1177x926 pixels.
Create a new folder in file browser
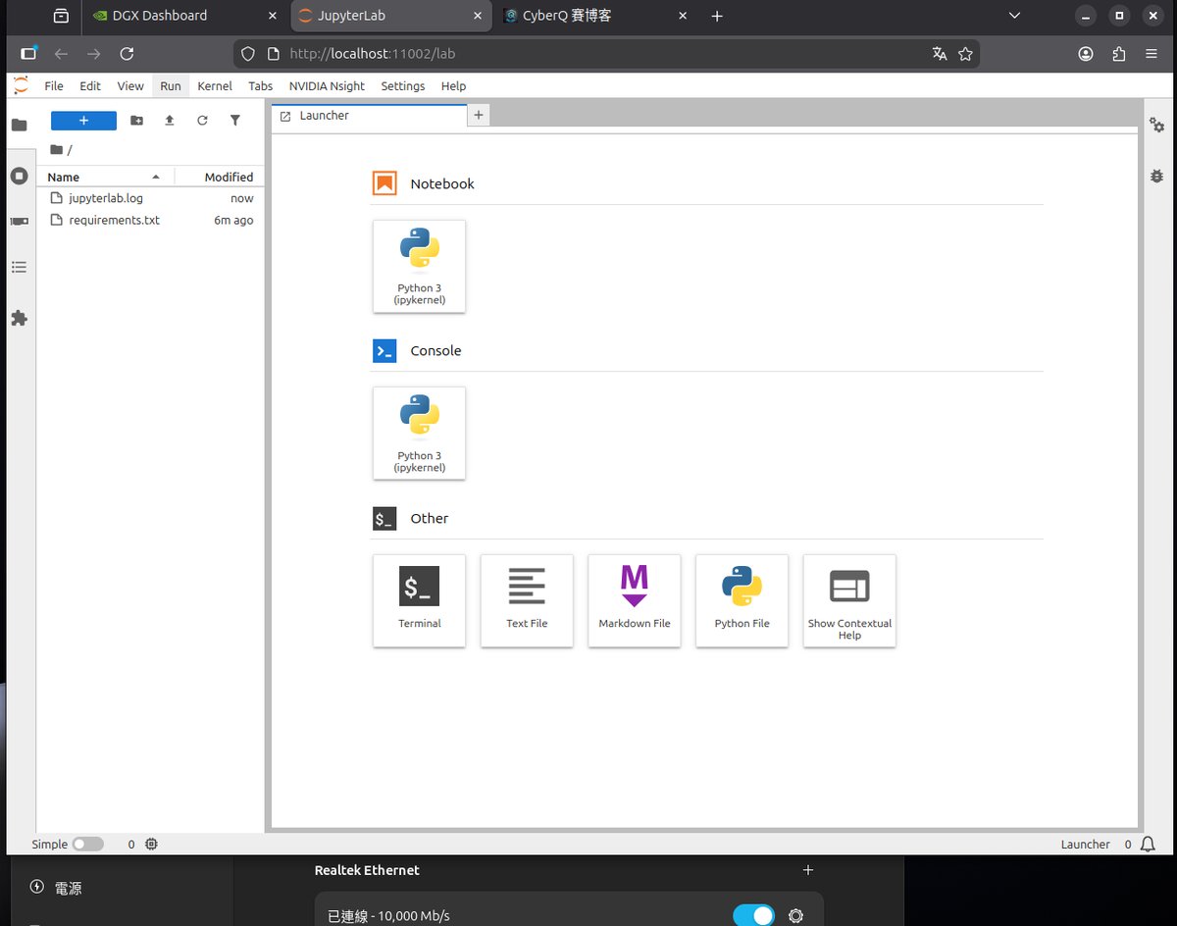coord(136,121)
